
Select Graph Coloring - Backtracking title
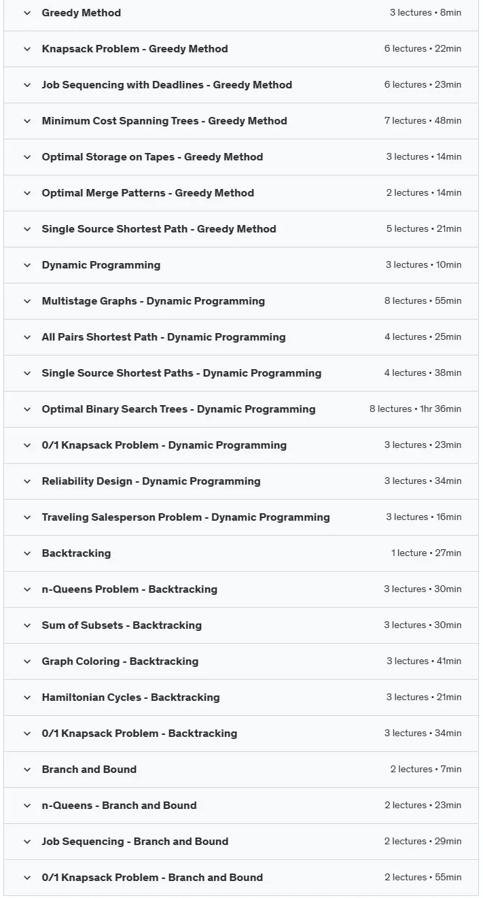pyautogui.click(x=120, y=661)
